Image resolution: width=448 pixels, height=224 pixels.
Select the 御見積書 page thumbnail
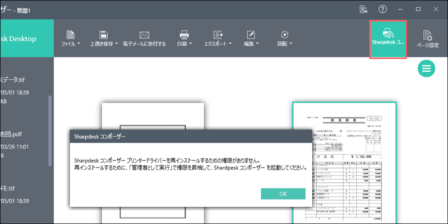(x=345, y=162)
